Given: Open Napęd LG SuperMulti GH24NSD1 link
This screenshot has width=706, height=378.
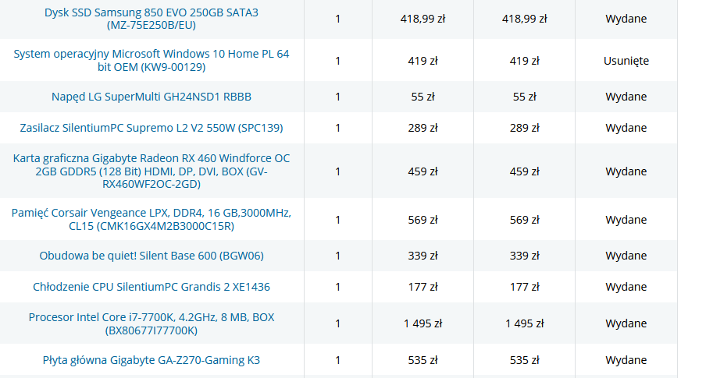Looking at the screenshot, I should 152,97.
